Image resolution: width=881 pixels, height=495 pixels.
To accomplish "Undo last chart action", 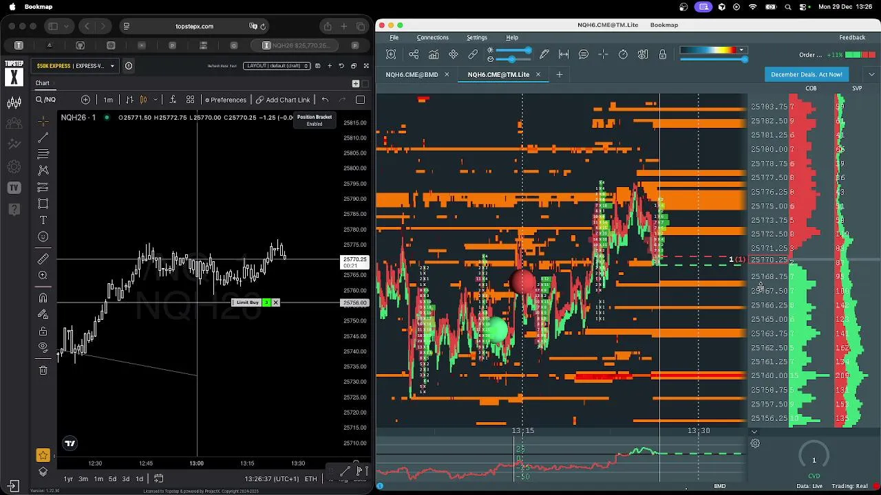I will [x=325, y=100].
